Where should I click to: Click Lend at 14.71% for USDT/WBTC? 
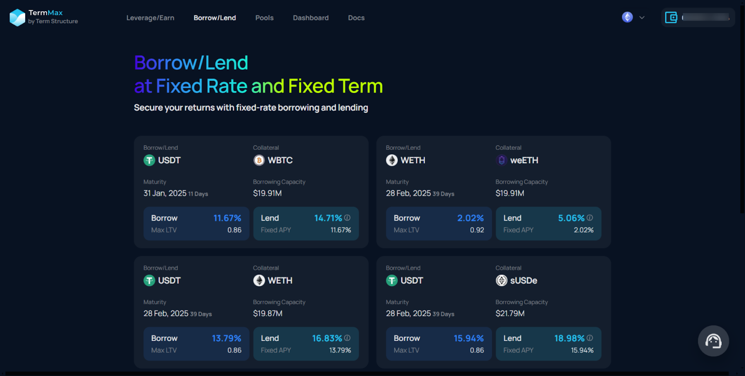pyautogui.click(x=306, y=224)
